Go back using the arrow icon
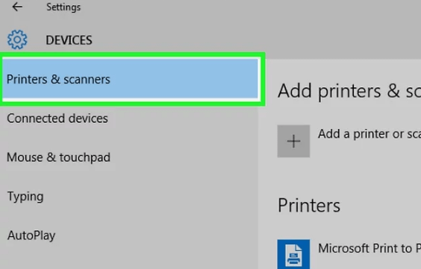 click(x=17, y=7)
